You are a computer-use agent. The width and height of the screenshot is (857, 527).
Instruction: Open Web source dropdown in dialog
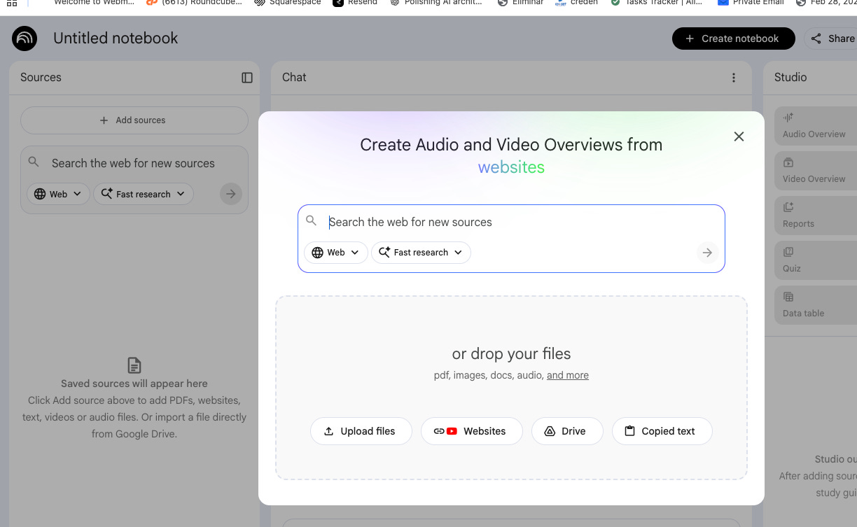click(x=336, y=253)
